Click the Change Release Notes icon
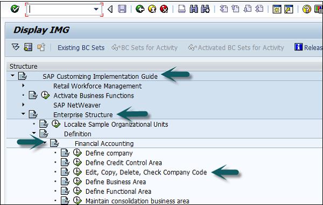Image resolution: width=323 pixels, height=205 pixels. click(x=41, y=47)
